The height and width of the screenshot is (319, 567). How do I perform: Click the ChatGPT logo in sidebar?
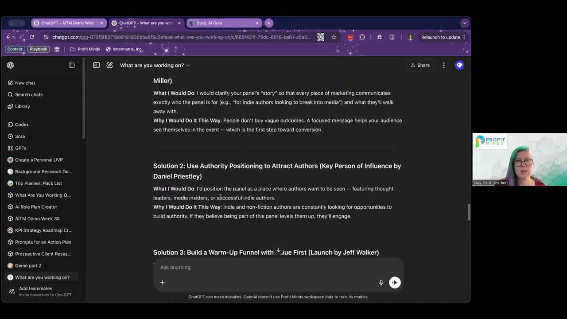(11, 65)
